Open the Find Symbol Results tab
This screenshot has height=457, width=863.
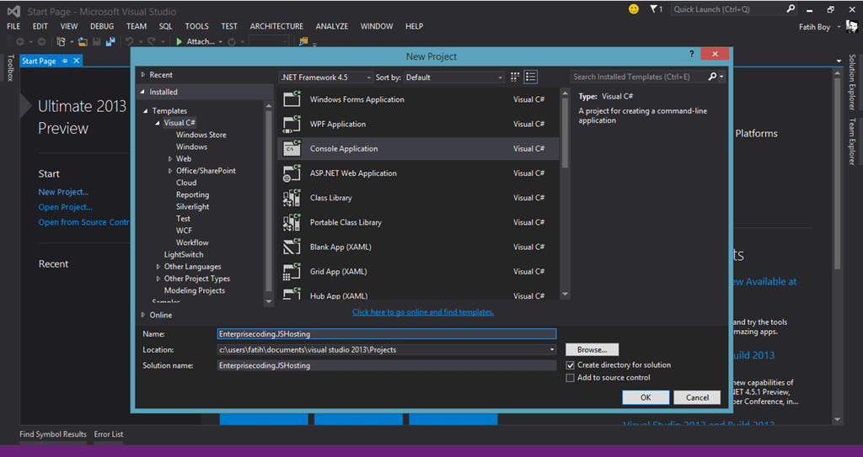click(53, 434)
